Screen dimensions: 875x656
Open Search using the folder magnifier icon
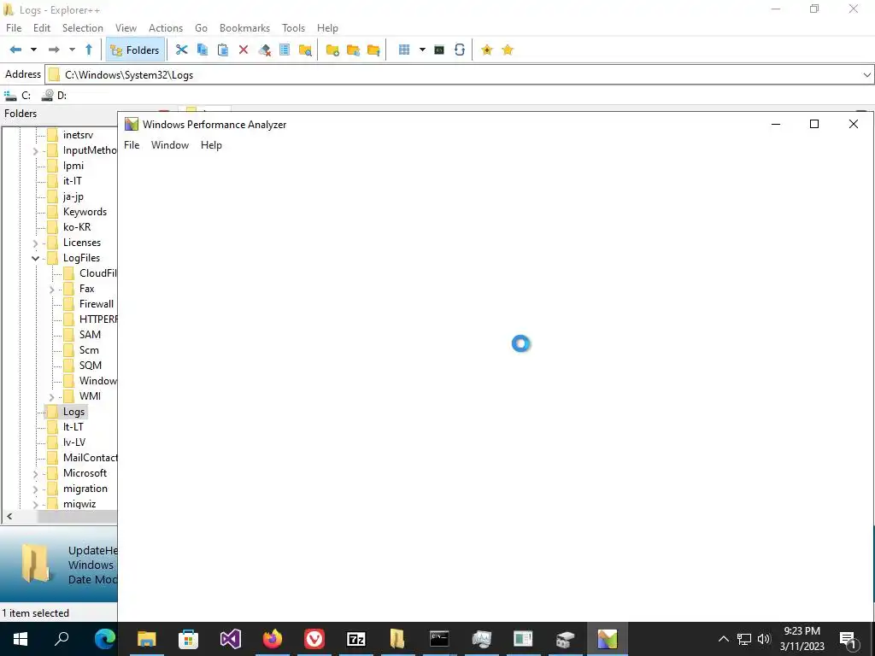(x=305, y=50)
